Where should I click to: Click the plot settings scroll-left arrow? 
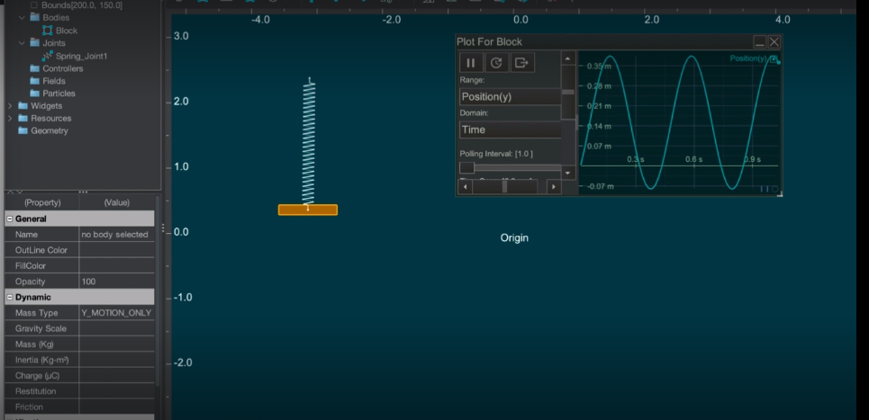pos(465,187)
